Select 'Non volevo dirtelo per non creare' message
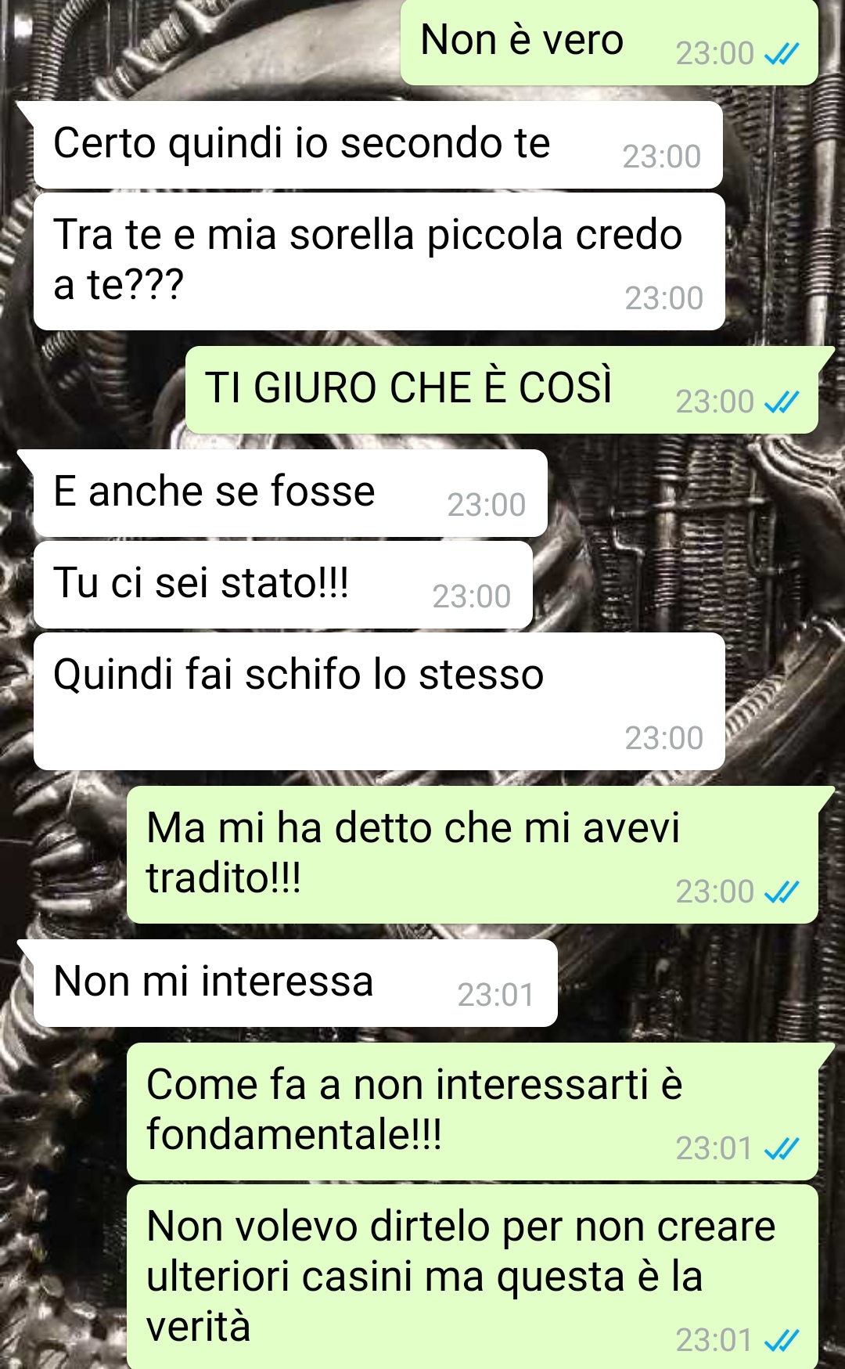 click(x=473, y=1277)
